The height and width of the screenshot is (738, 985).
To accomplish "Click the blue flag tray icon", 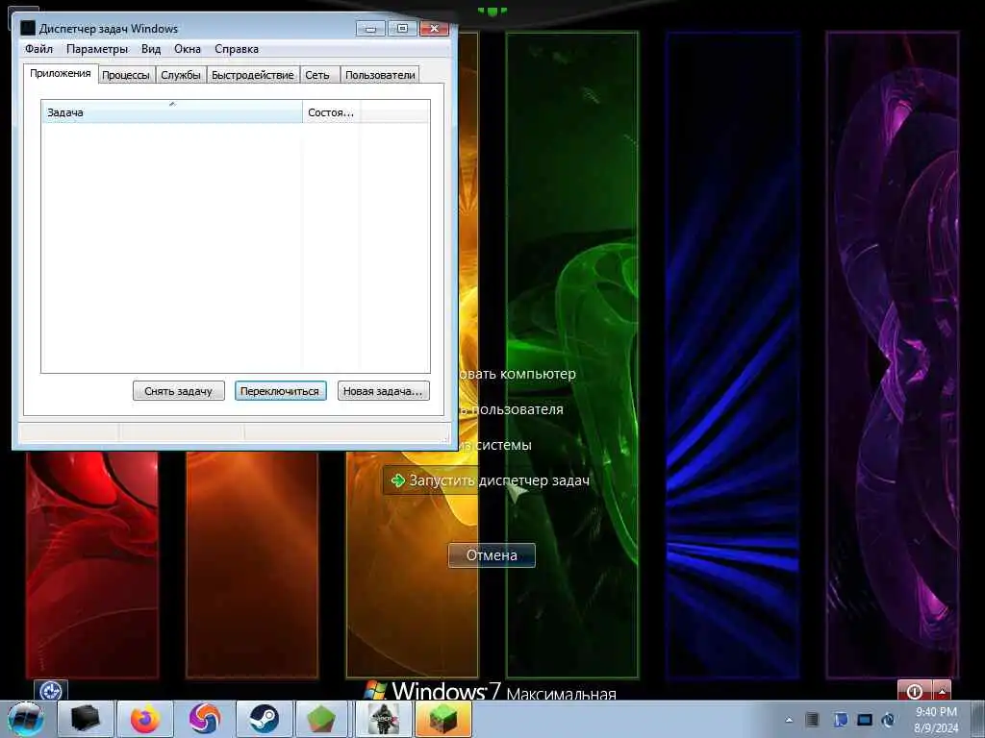I will pos(841,720).
